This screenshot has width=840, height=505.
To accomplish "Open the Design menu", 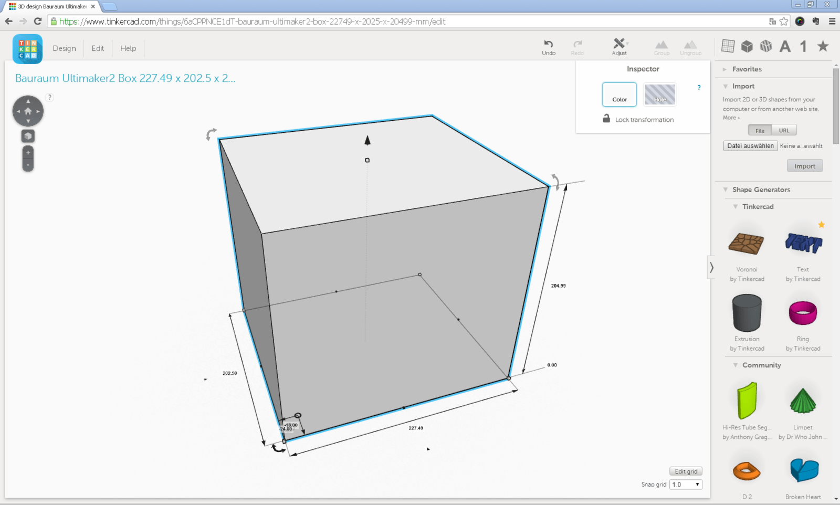I will click(64, 48).
